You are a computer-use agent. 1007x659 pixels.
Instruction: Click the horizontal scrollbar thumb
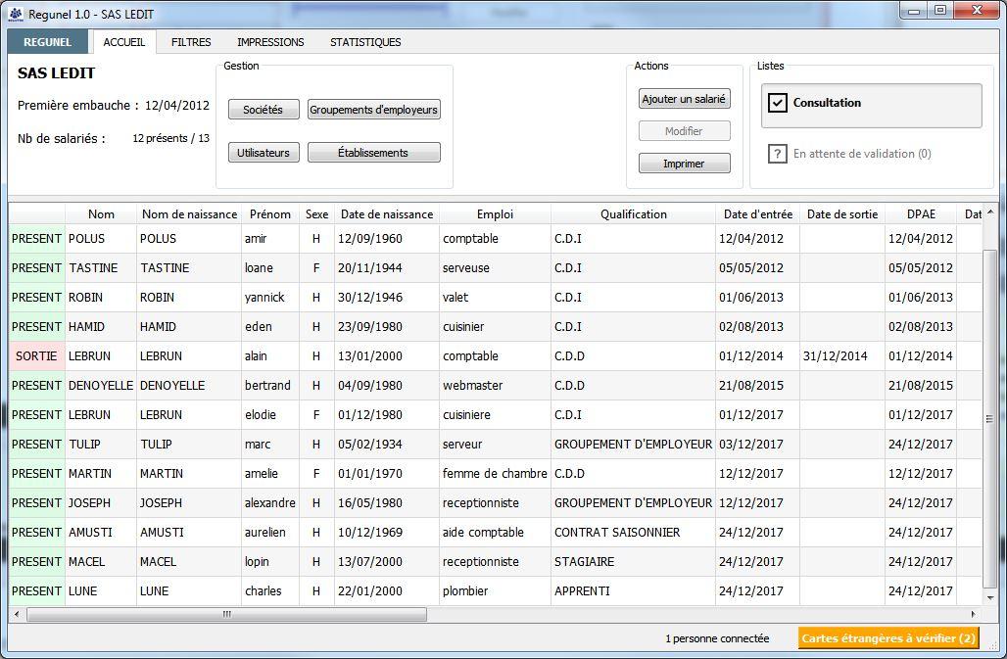point(226,614)
